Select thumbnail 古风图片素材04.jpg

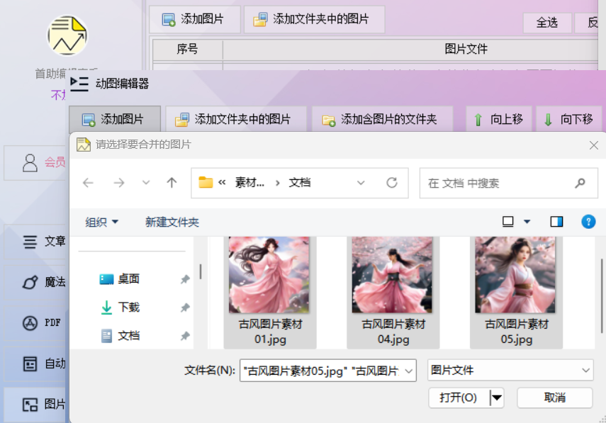coord(393,292)
